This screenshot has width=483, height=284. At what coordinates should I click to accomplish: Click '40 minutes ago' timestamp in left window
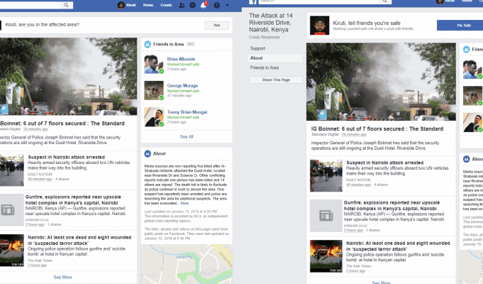pyautogui.click(x=40, y=179)
